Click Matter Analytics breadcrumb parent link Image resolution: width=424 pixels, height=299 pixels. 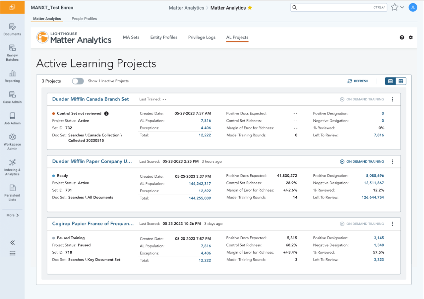click(187, 7)
